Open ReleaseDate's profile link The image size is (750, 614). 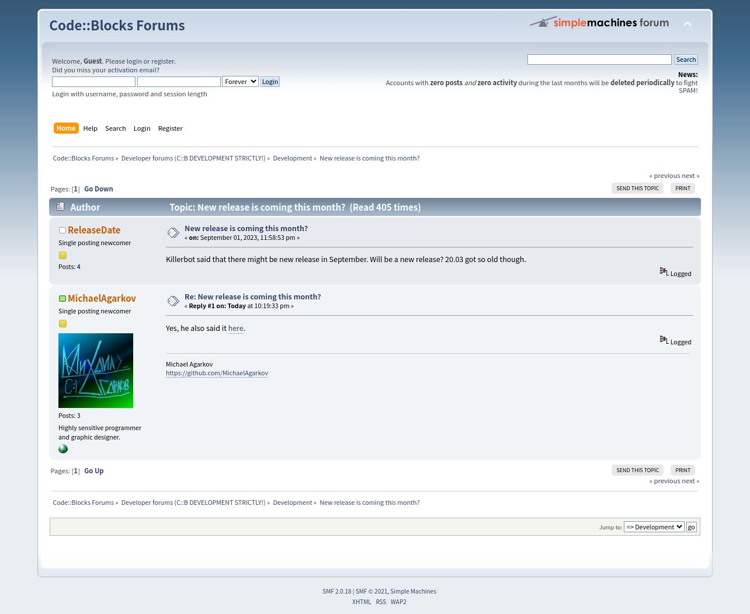coord(94,230)
